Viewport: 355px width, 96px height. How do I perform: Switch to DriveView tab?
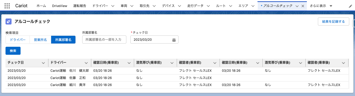pyautogui.click(x=60, y=6)
